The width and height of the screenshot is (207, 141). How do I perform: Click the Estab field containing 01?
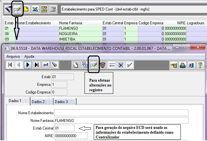click(x=62, y=77)
